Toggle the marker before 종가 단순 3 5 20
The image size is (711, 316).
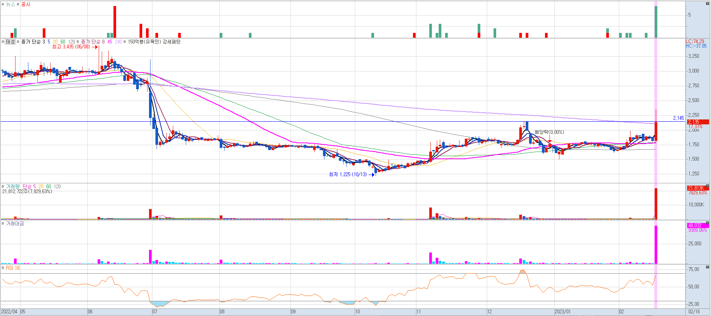tap(18, 42)
